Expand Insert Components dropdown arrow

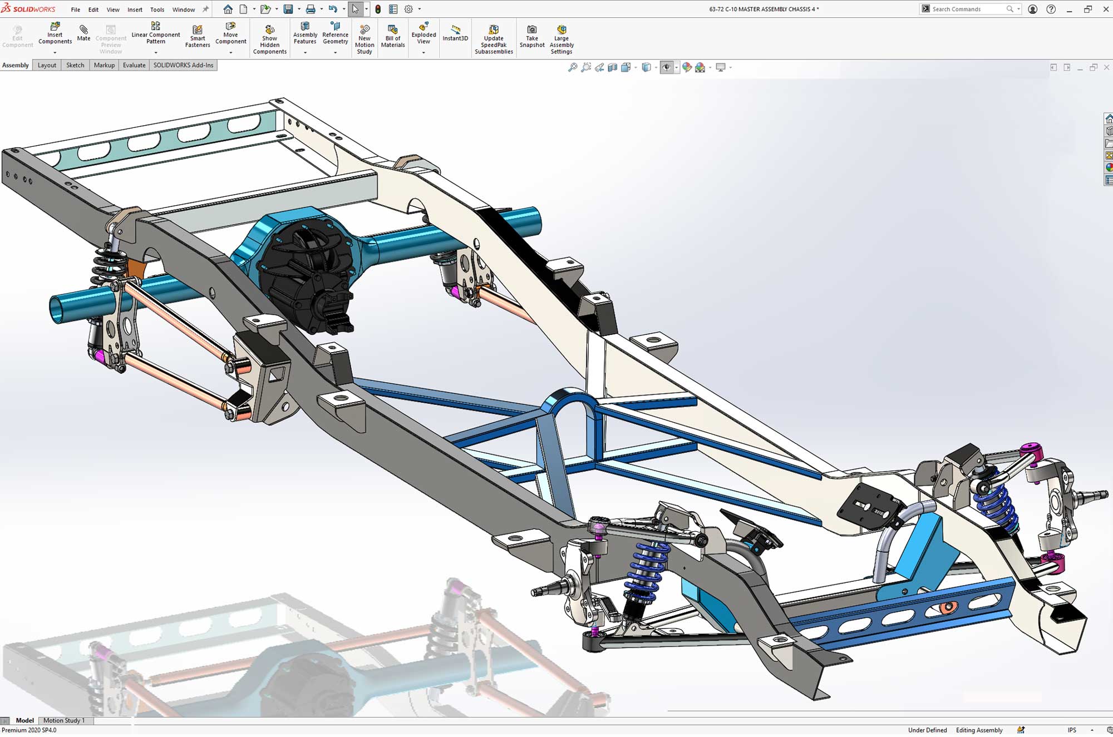[55, 52]
